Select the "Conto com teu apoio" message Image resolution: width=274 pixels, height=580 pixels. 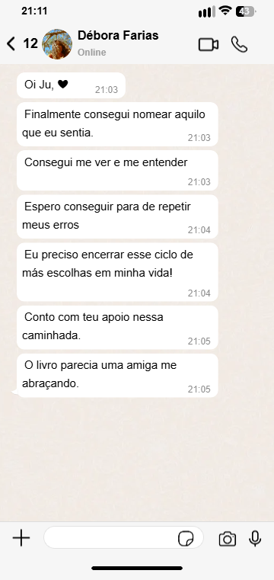(117, 328)
